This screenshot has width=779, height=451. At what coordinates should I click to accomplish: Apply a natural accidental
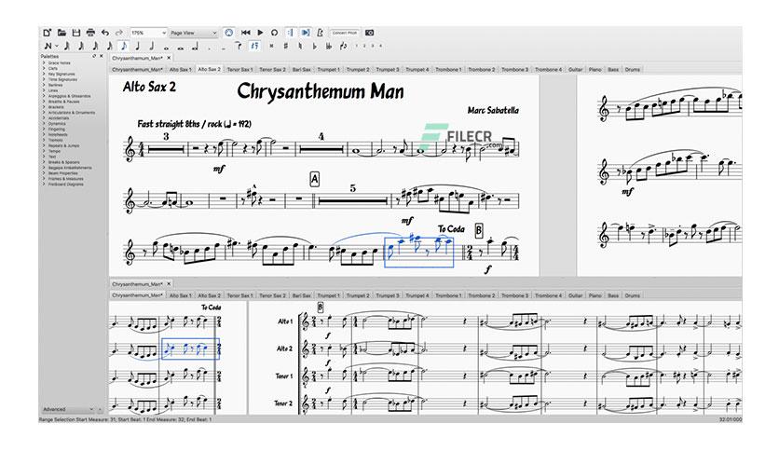pos(300,47)
